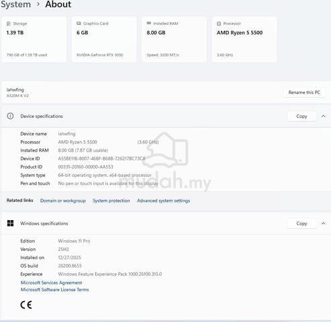This screenshot has height=322, width=331.
Task: Click the Installed RAM icon
Action: click(149, 23)
